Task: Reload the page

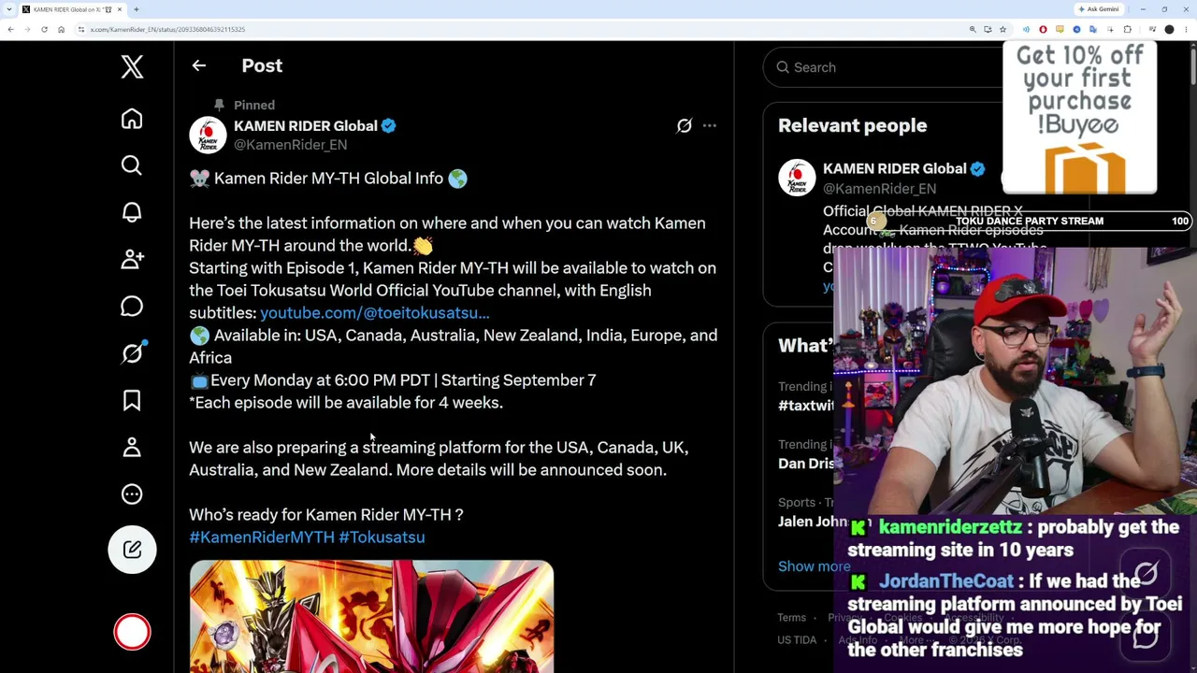Action: pos(44,30)
